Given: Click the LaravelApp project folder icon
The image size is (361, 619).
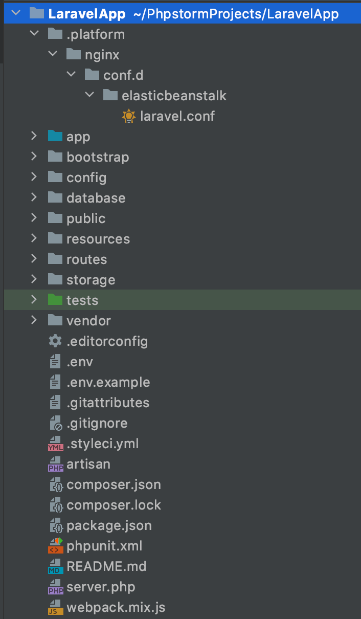Looking at the screenshot, I should [36, 13].
